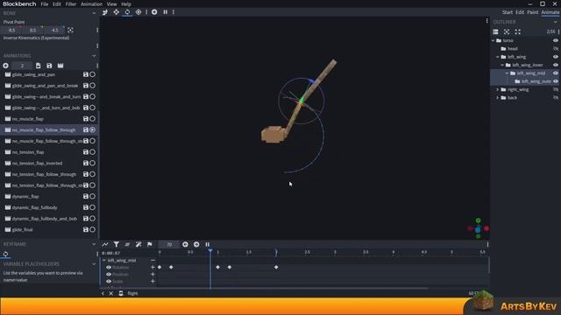Collapse the Outliner panel chevron

(556, 22)
